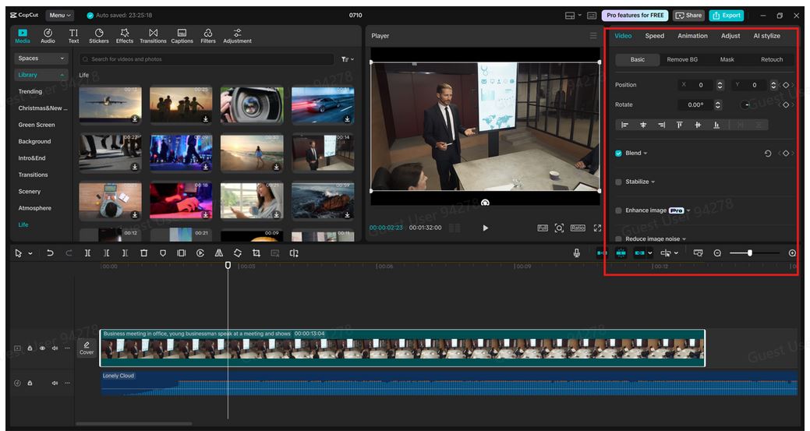Open the Spaces dropdown

click(x=41, y=58)
